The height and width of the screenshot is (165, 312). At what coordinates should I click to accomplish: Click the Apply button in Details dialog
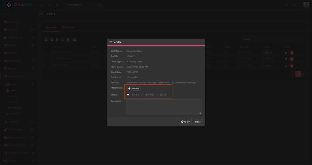[185, 122]
